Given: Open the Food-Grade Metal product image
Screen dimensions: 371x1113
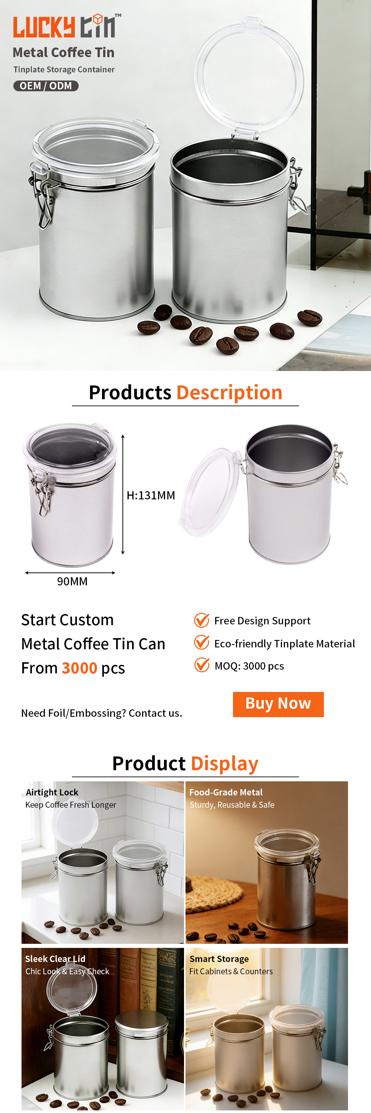Looking at the screenshot, I should tap(266, 862).
